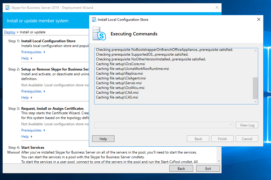Click the Step 1 Install Local Configuration Store heading

(48, 41)
